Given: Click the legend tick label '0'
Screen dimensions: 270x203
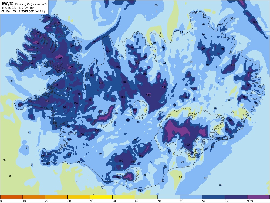Looking at the screenshot, I should click(x=1, y=201).
